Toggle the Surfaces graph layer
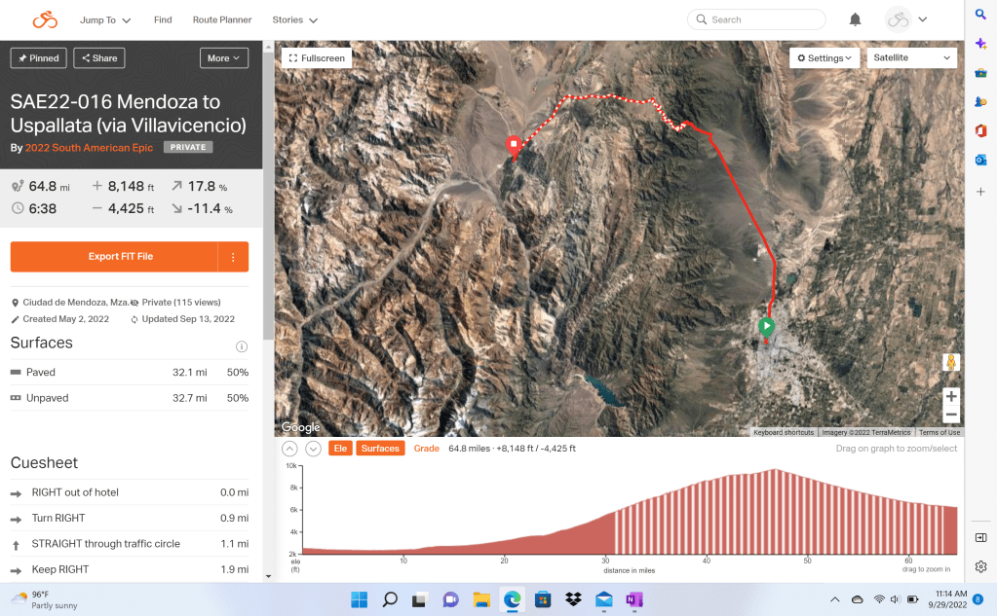997x616 pixels. [380, 449]
